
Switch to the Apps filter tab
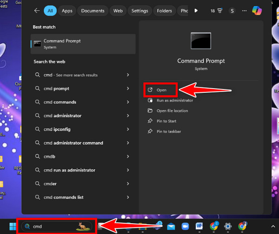tap(67, 11)
